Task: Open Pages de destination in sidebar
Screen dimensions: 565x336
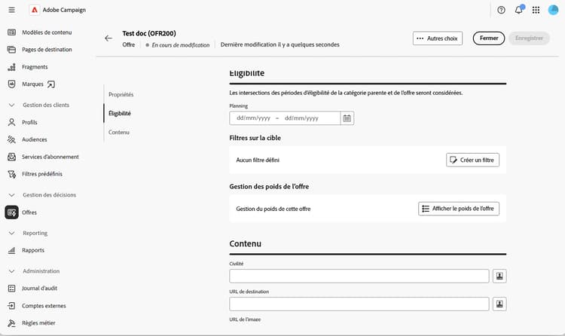Action: [47, 50]
